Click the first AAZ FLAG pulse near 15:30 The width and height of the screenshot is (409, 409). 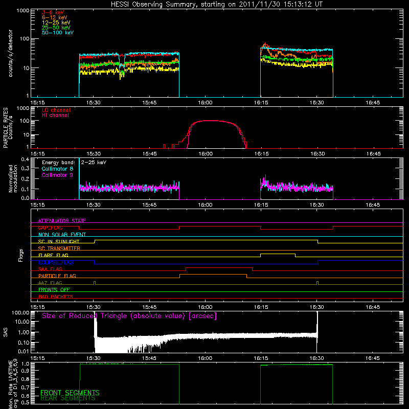coord(95,283)
